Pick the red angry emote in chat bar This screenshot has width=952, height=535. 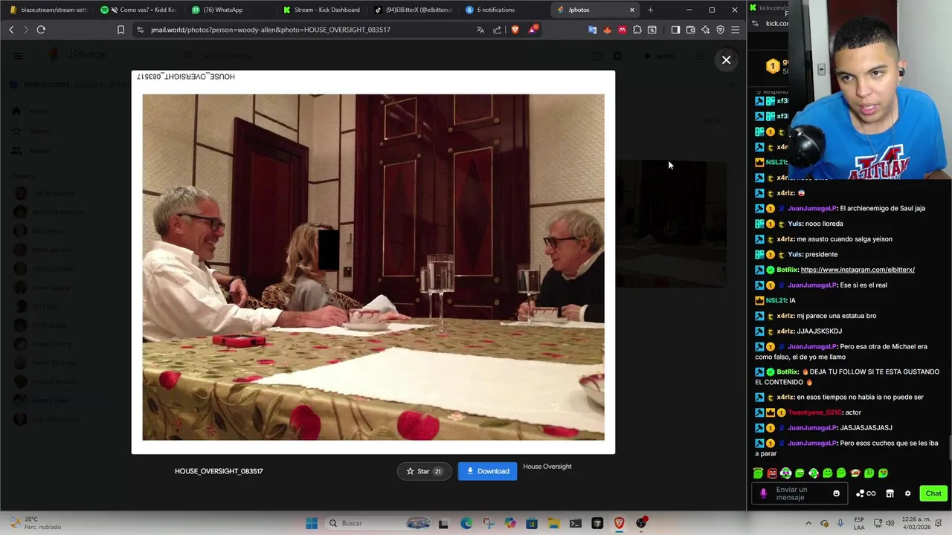772,473
